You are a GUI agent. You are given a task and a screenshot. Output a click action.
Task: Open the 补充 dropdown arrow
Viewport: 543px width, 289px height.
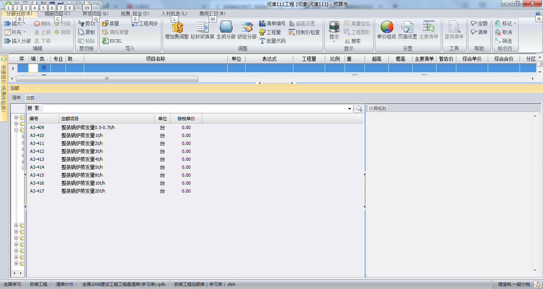click(24, 32)
